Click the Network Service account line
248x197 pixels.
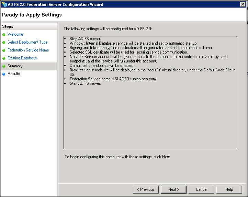point(149,59)
